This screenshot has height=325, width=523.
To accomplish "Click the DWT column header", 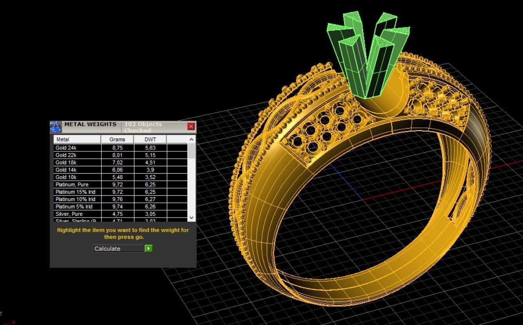I will click(x=150, y=139).
